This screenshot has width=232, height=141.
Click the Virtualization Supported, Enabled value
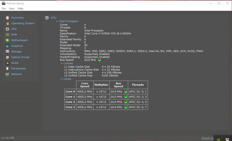pos(97,54)
